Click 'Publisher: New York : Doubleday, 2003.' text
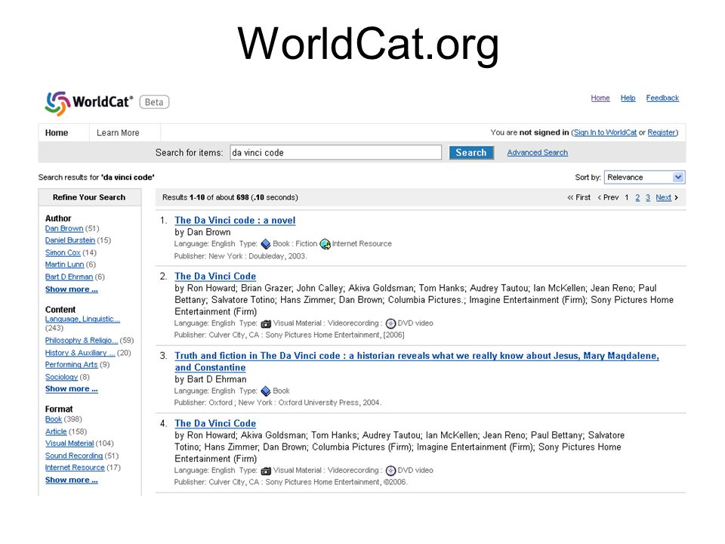 pos(240,256)
